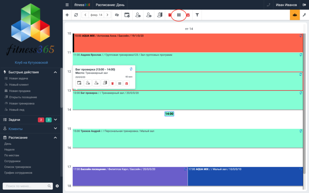Open График сотрудников in the schedule menu
This screenshot has width=309, height=193.
pyautogui.click(x=18, y=173)
